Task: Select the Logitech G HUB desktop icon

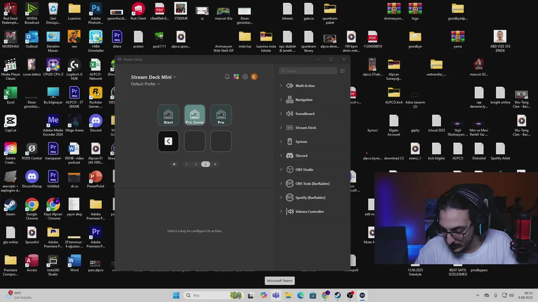Action: coord(74,69)
